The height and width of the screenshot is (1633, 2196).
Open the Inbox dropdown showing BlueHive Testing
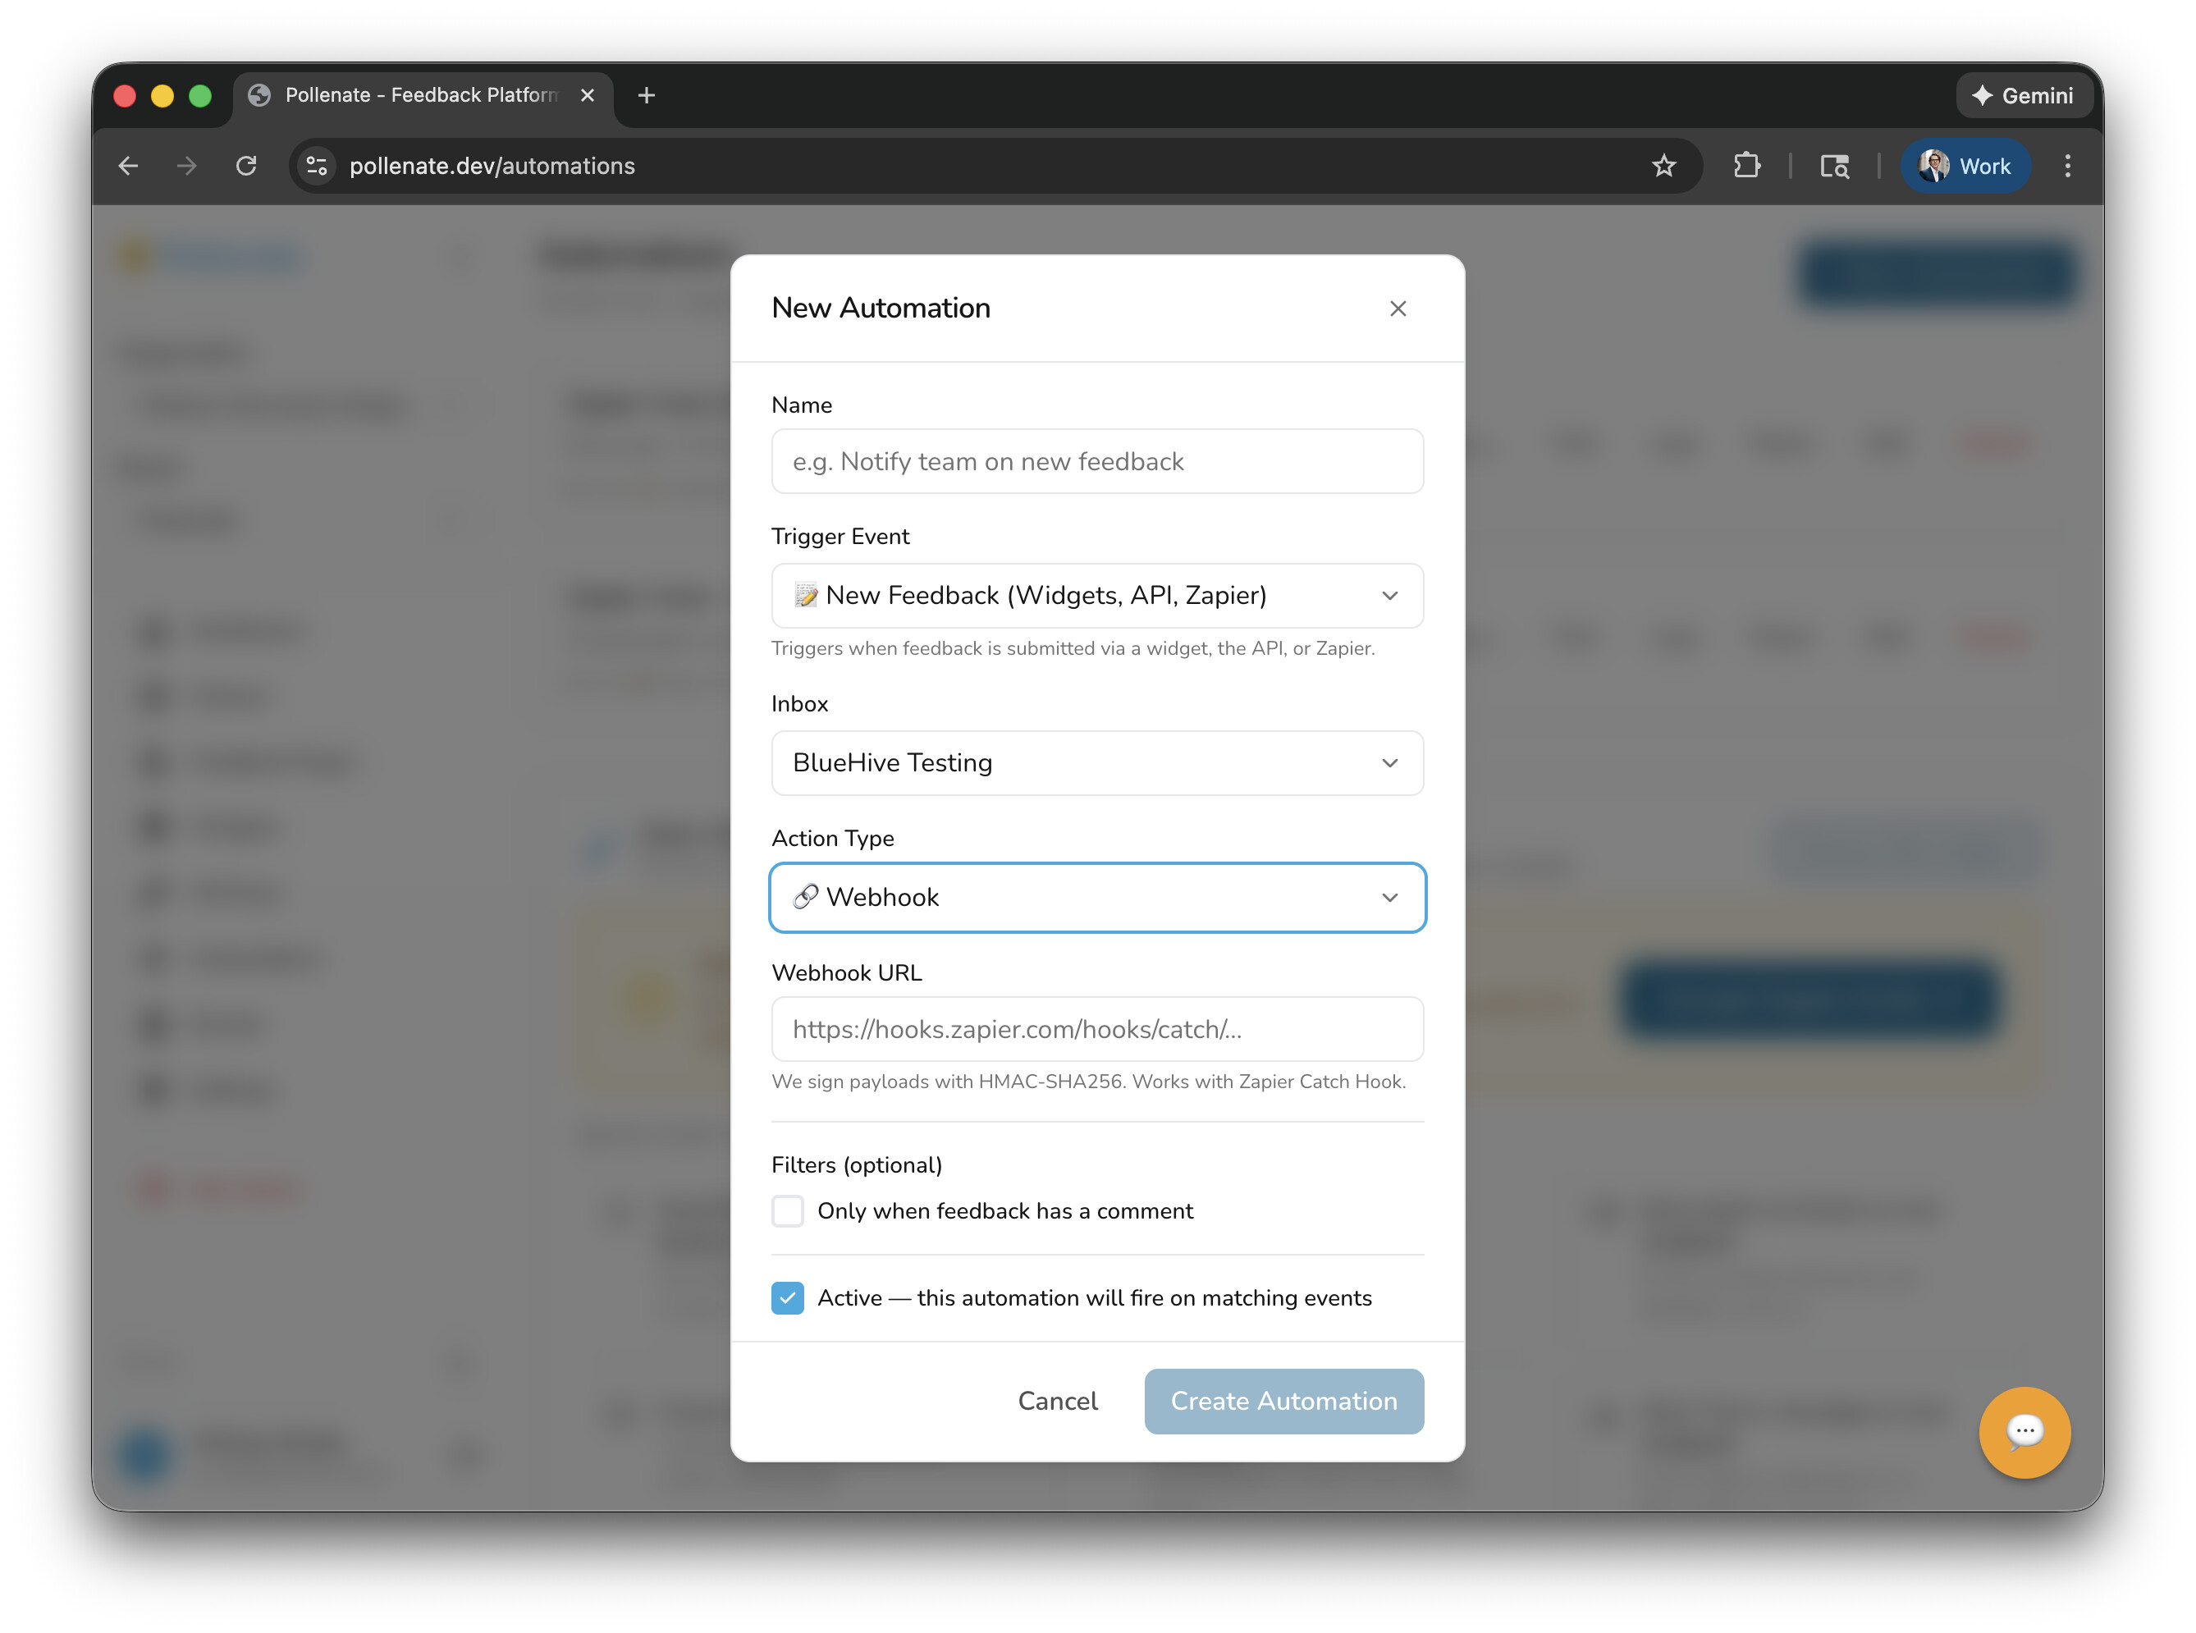(x=1097, y=763)
